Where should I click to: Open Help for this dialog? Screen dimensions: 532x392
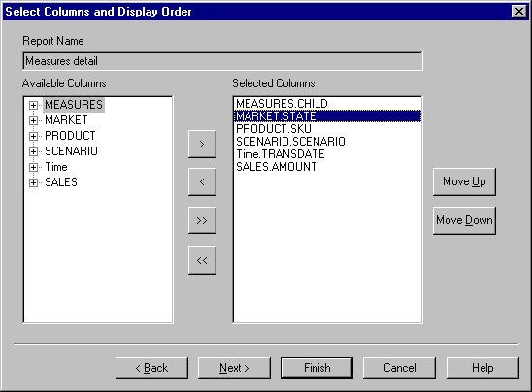pyautogui.click(x=482, y=368)
